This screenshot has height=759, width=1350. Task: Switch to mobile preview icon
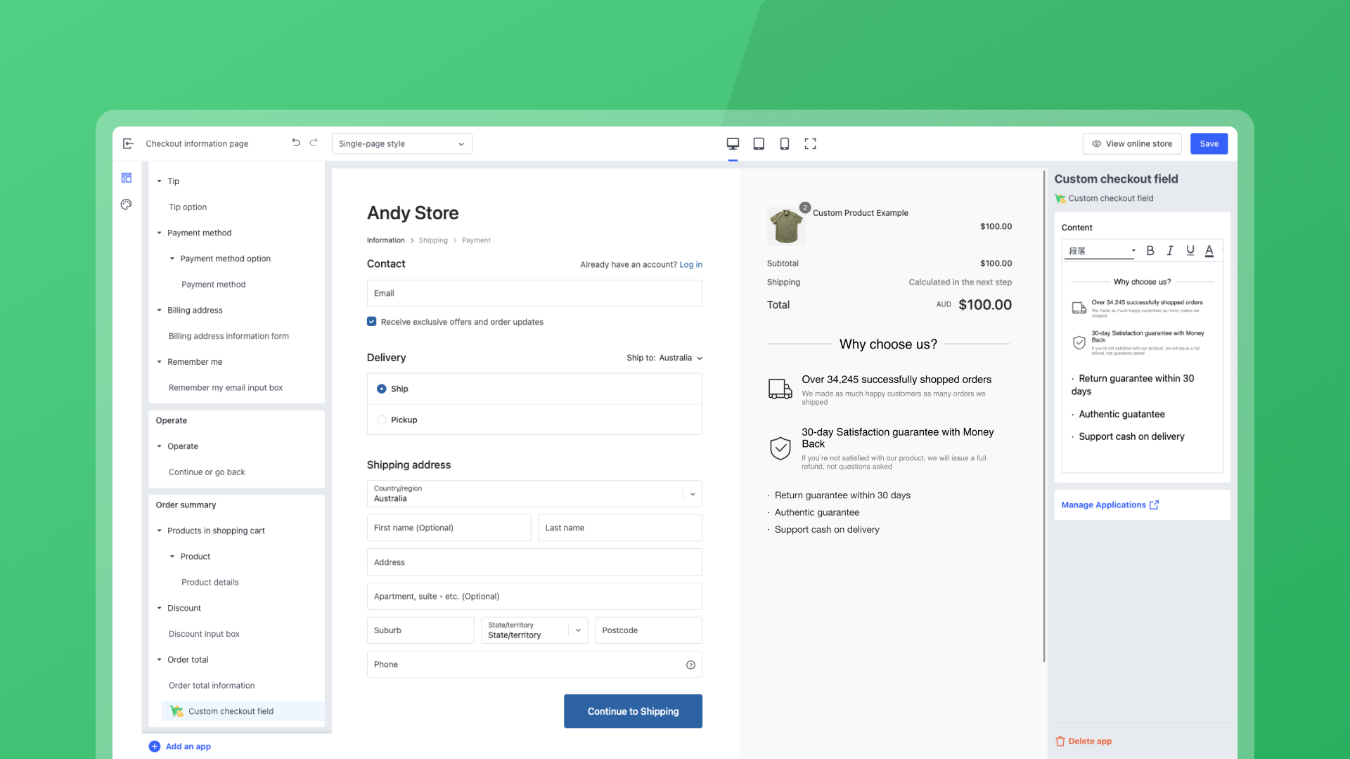[784, 143]
